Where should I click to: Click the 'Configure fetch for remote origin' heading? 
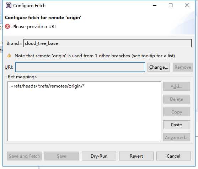pyautogui.click(x=43, y=17)
